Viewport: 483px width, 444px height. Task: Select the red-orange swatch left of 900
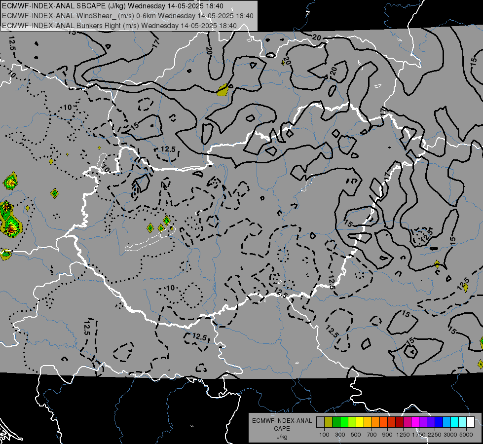[383, 422]
